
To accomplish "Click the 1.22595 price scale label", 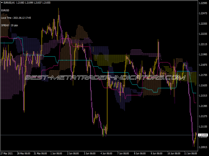I will 203,3.
